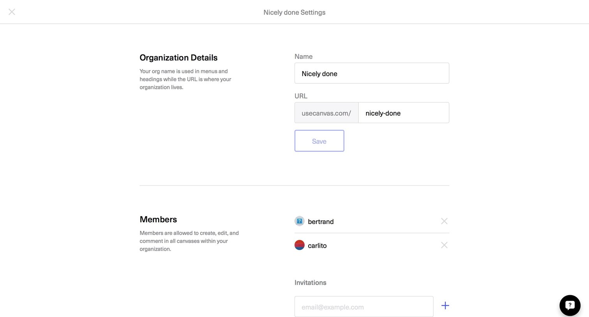Click the Invitations label
Screen dimensions: 589x317
(310, 283)
